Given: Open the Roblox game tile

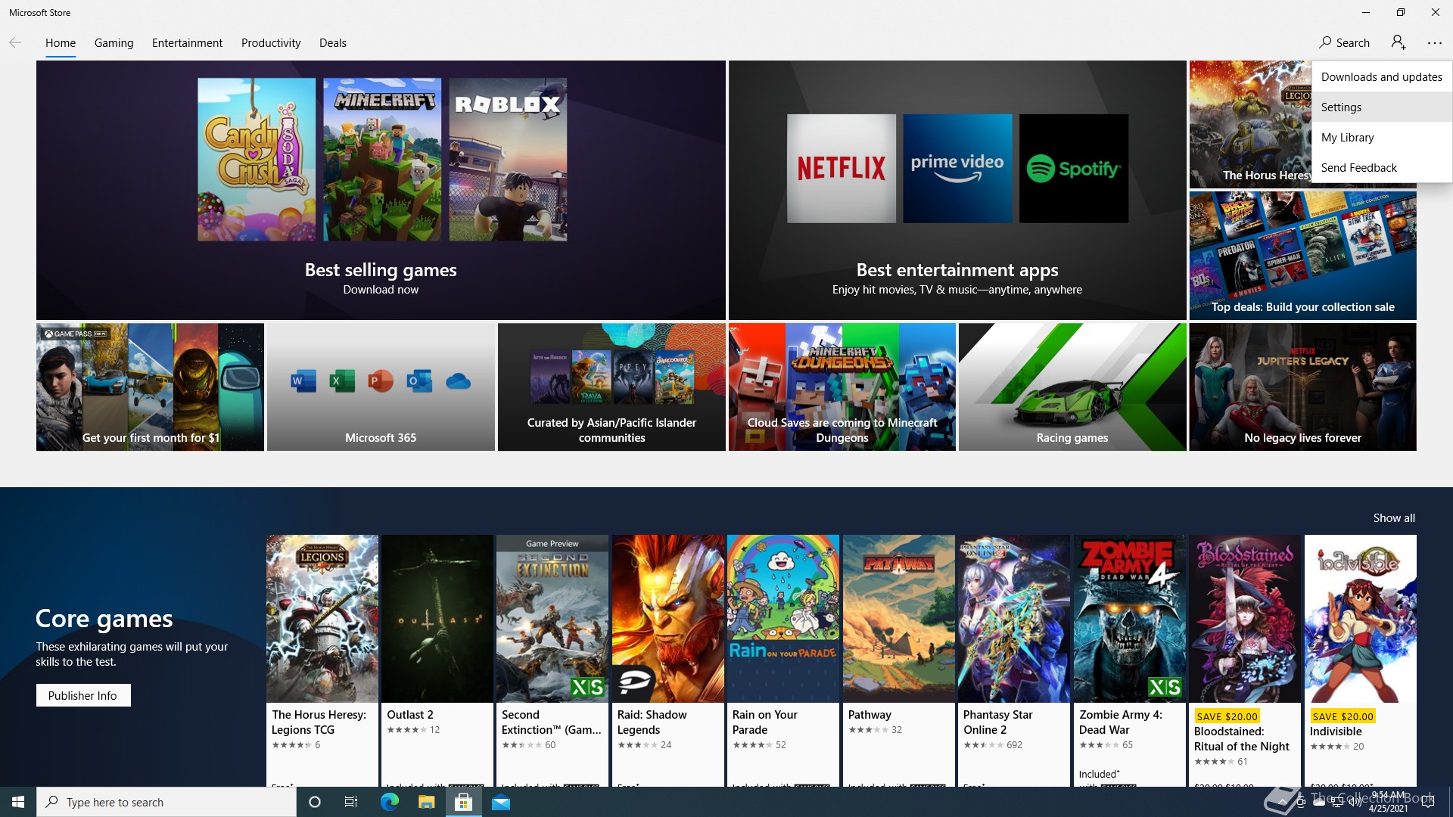Looking at the screenshot, I should coord(508,159).
